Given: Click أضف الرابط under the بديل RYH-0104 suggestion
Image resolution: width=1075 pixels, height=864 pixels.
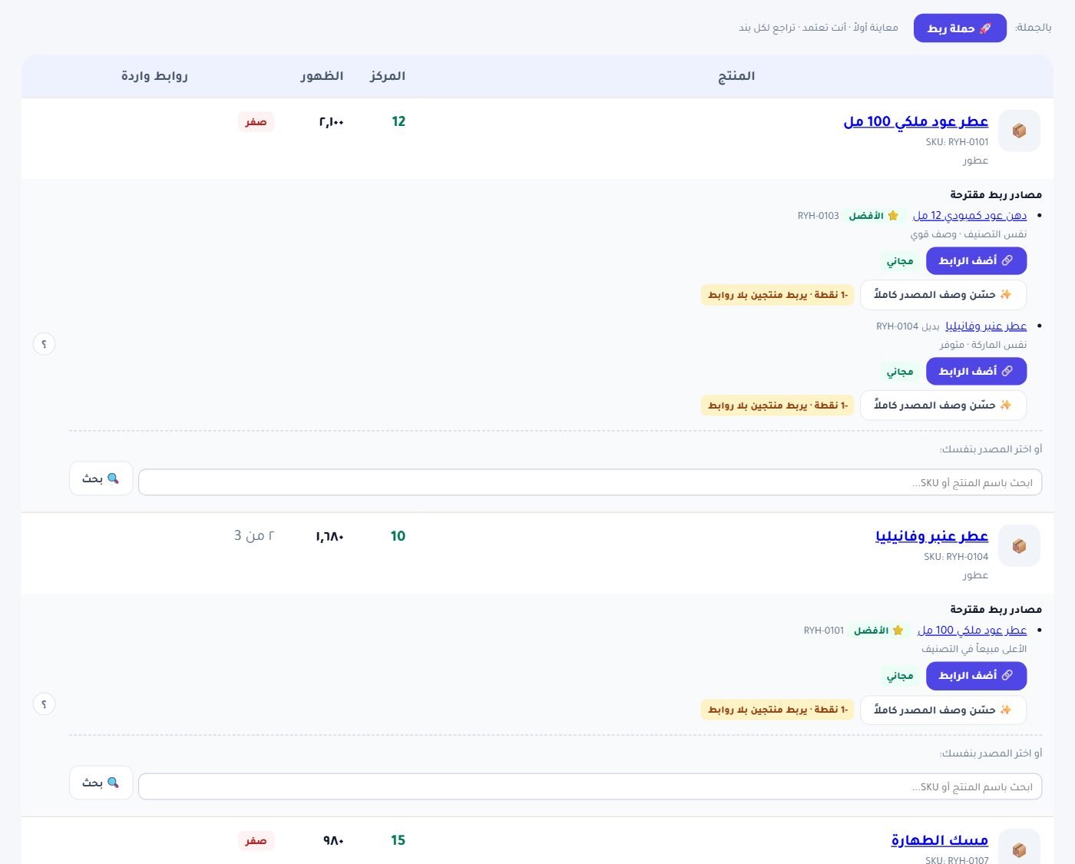Looking at the screenshot, I should 976,372.
